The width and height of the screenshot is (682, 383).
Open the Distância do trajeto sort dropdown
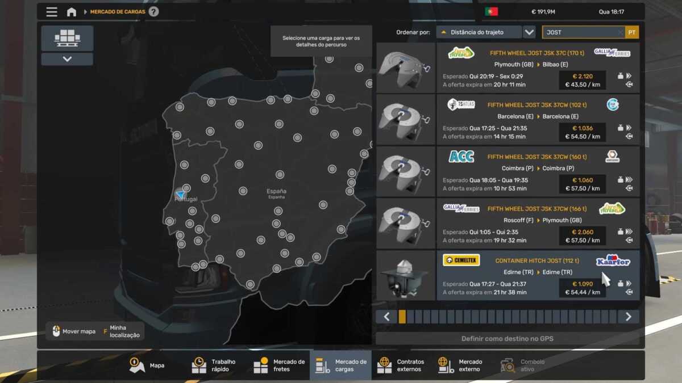point(479,32)
